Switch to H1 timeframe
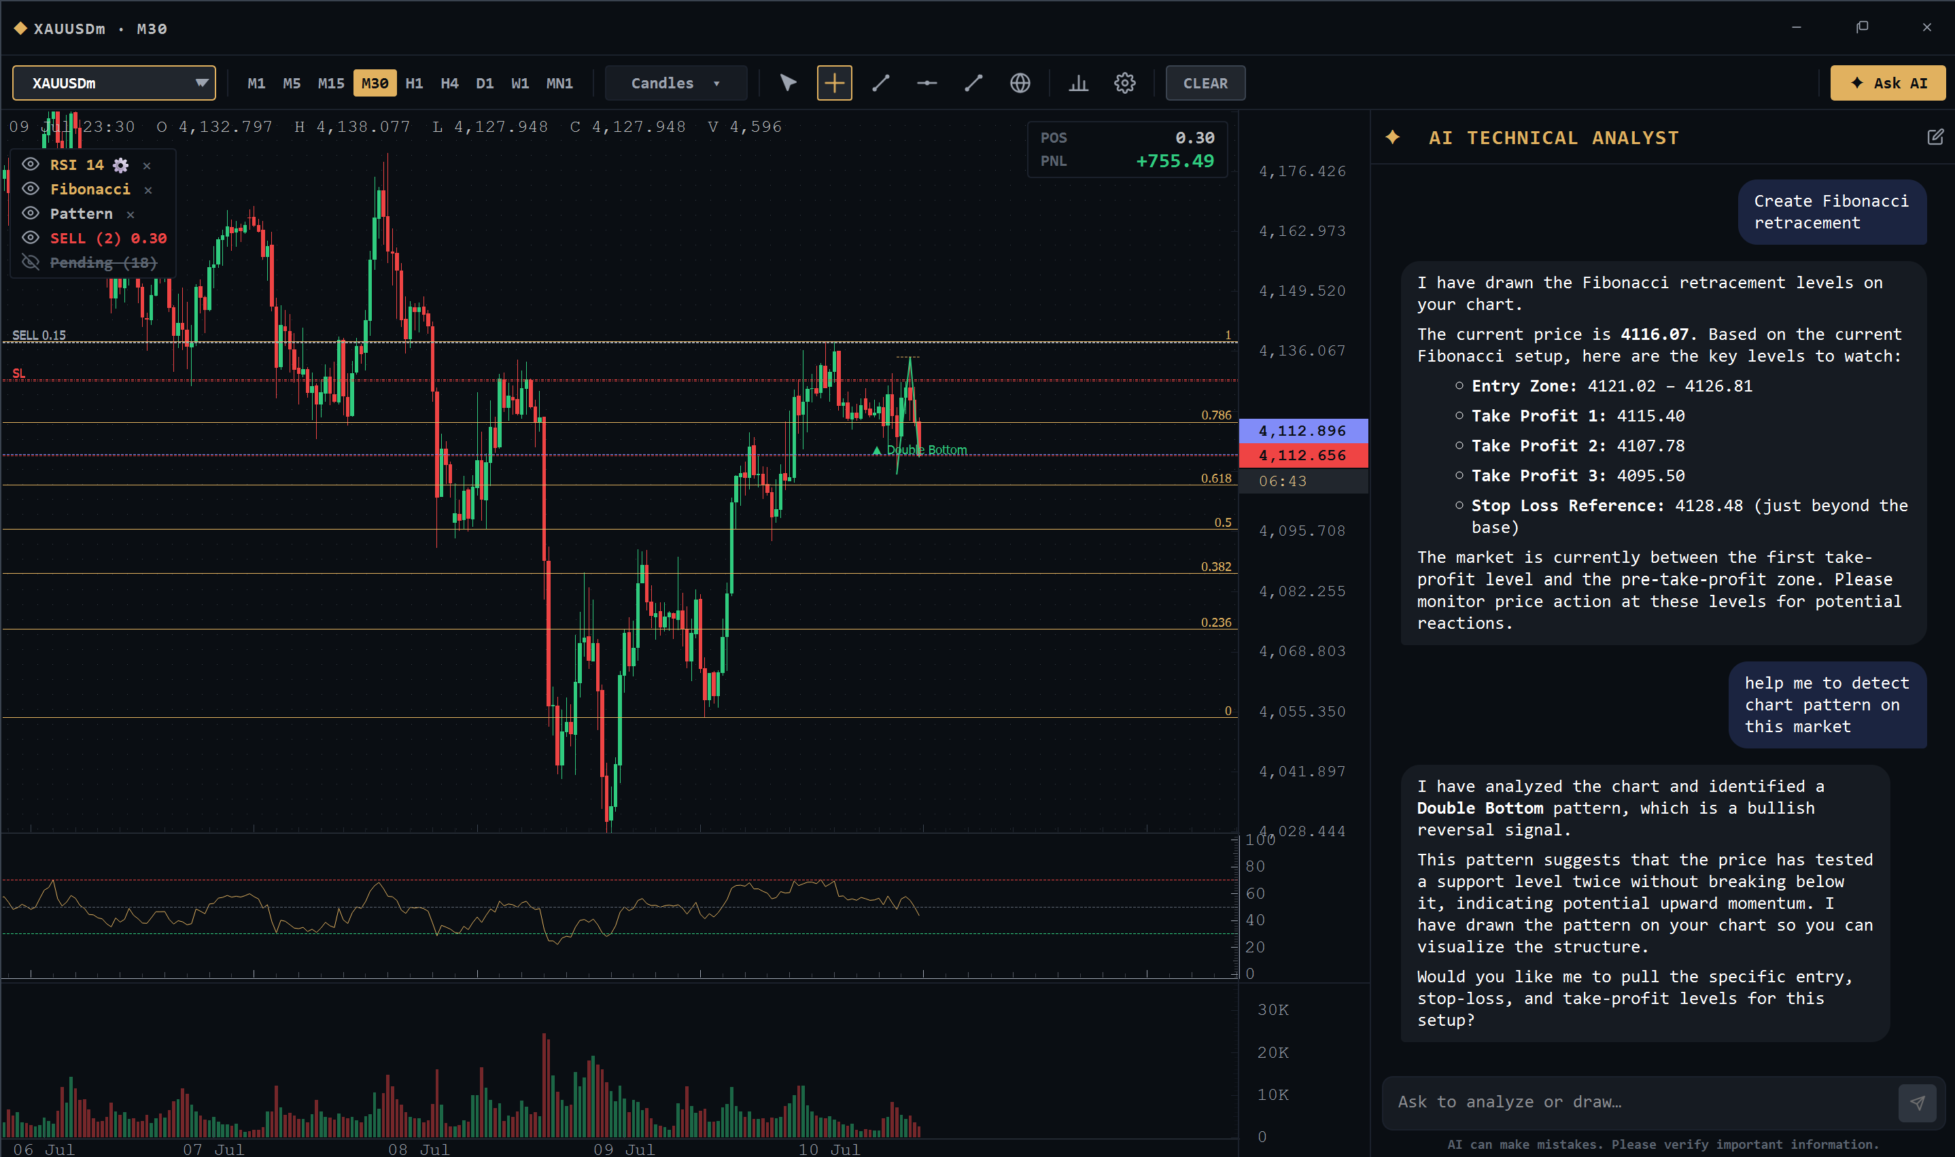Screen dimensions: 1955x1157 (x=414, y=84)
